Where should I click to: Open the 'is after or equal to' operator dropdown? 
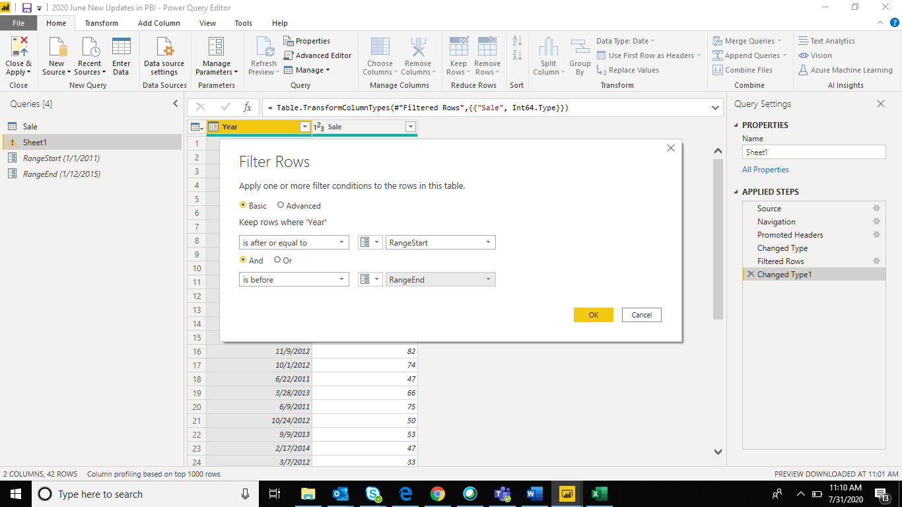point(294,242)
